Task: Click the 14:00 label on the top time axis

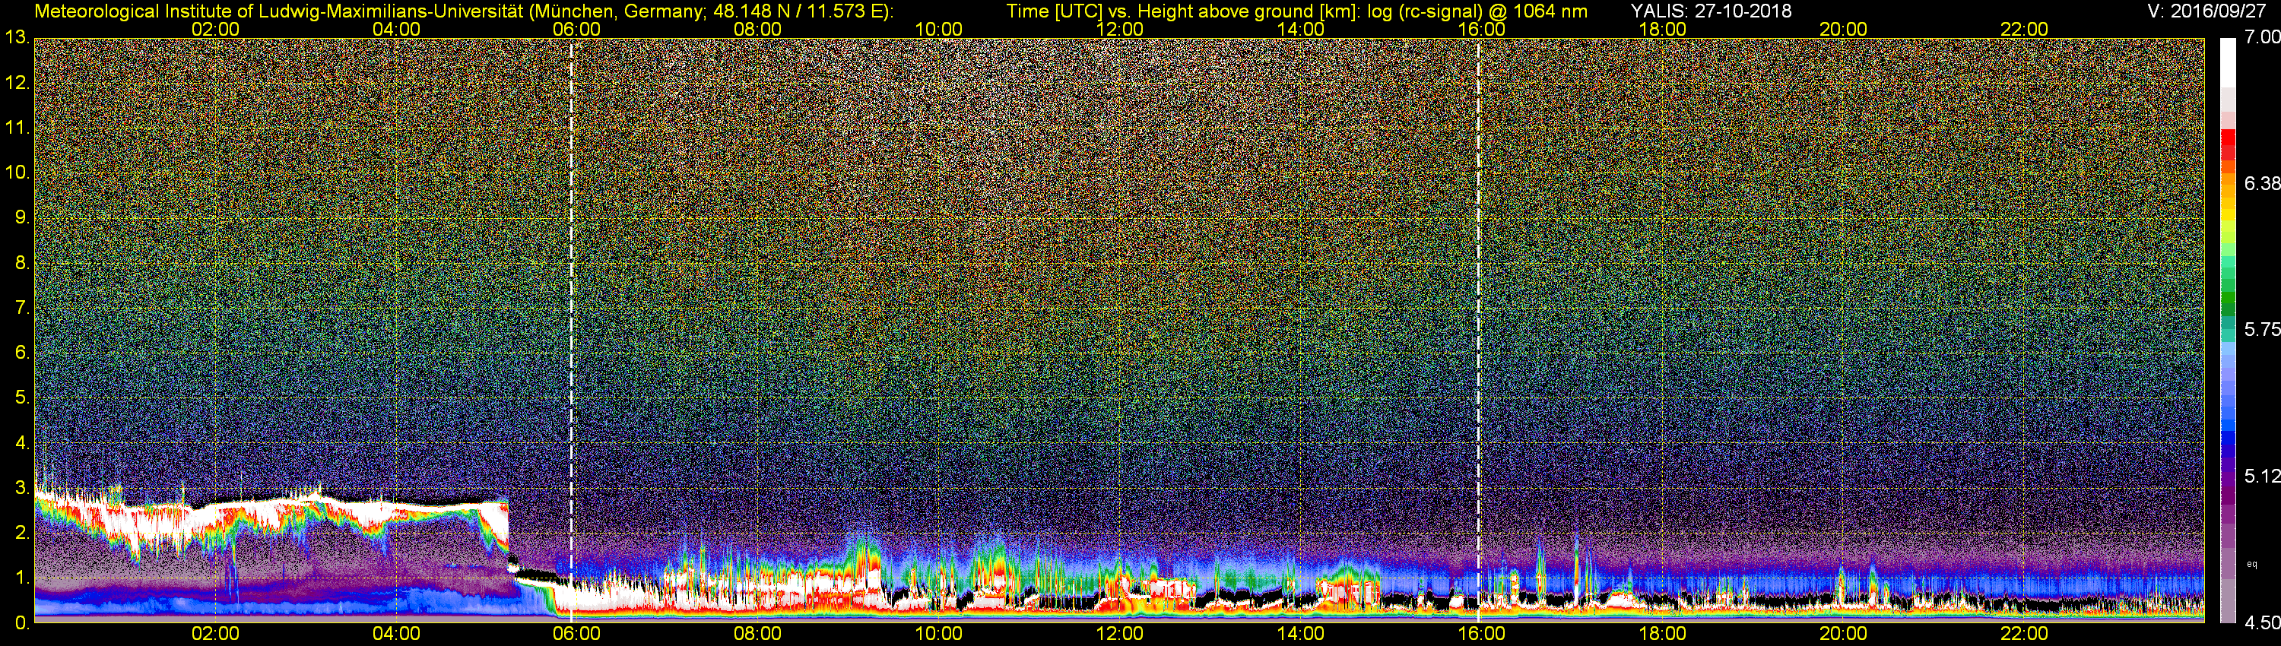Action: 1300,29
